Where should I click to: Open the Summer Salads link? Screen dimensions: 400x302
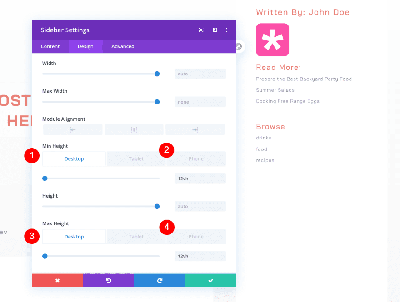(x=275, y=90)
